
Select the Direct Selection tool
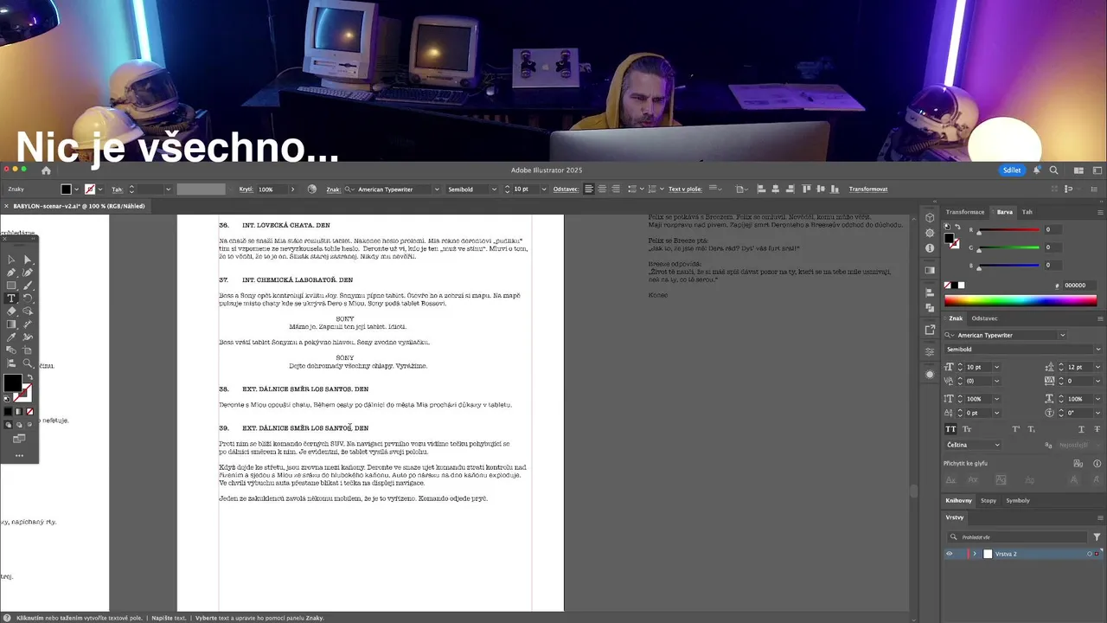(28, 259)
